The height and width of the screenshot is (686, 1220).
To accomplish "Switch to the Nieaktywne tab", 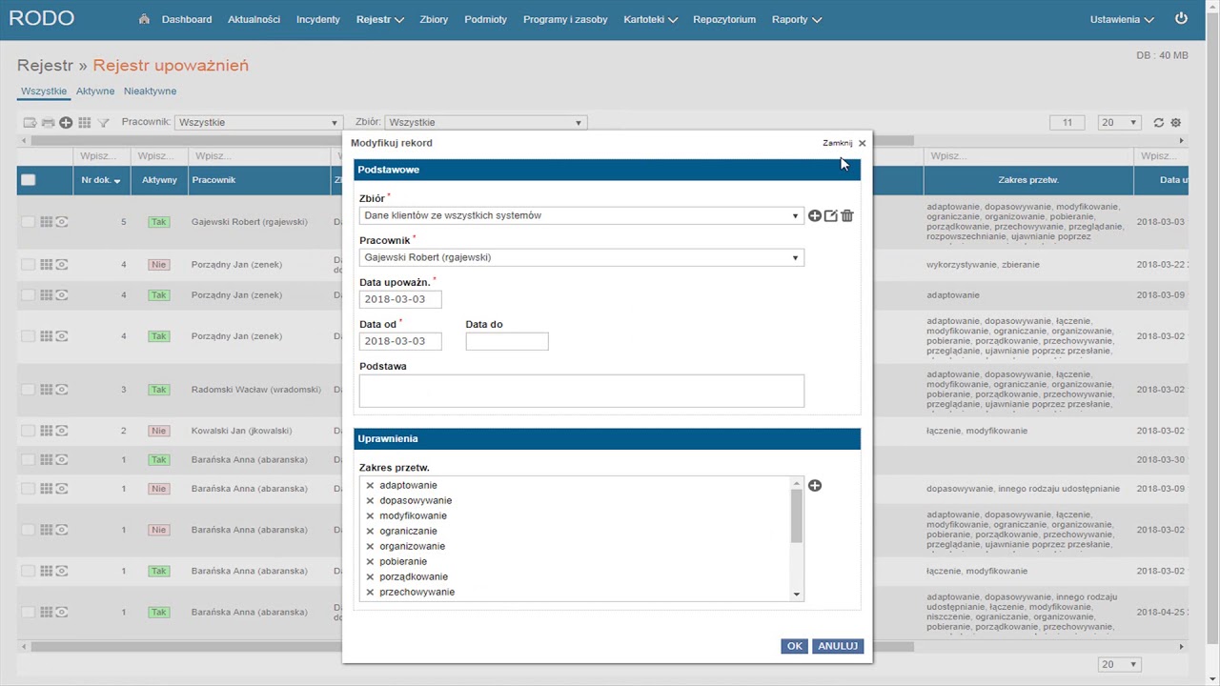I will (x=150, y=91).
